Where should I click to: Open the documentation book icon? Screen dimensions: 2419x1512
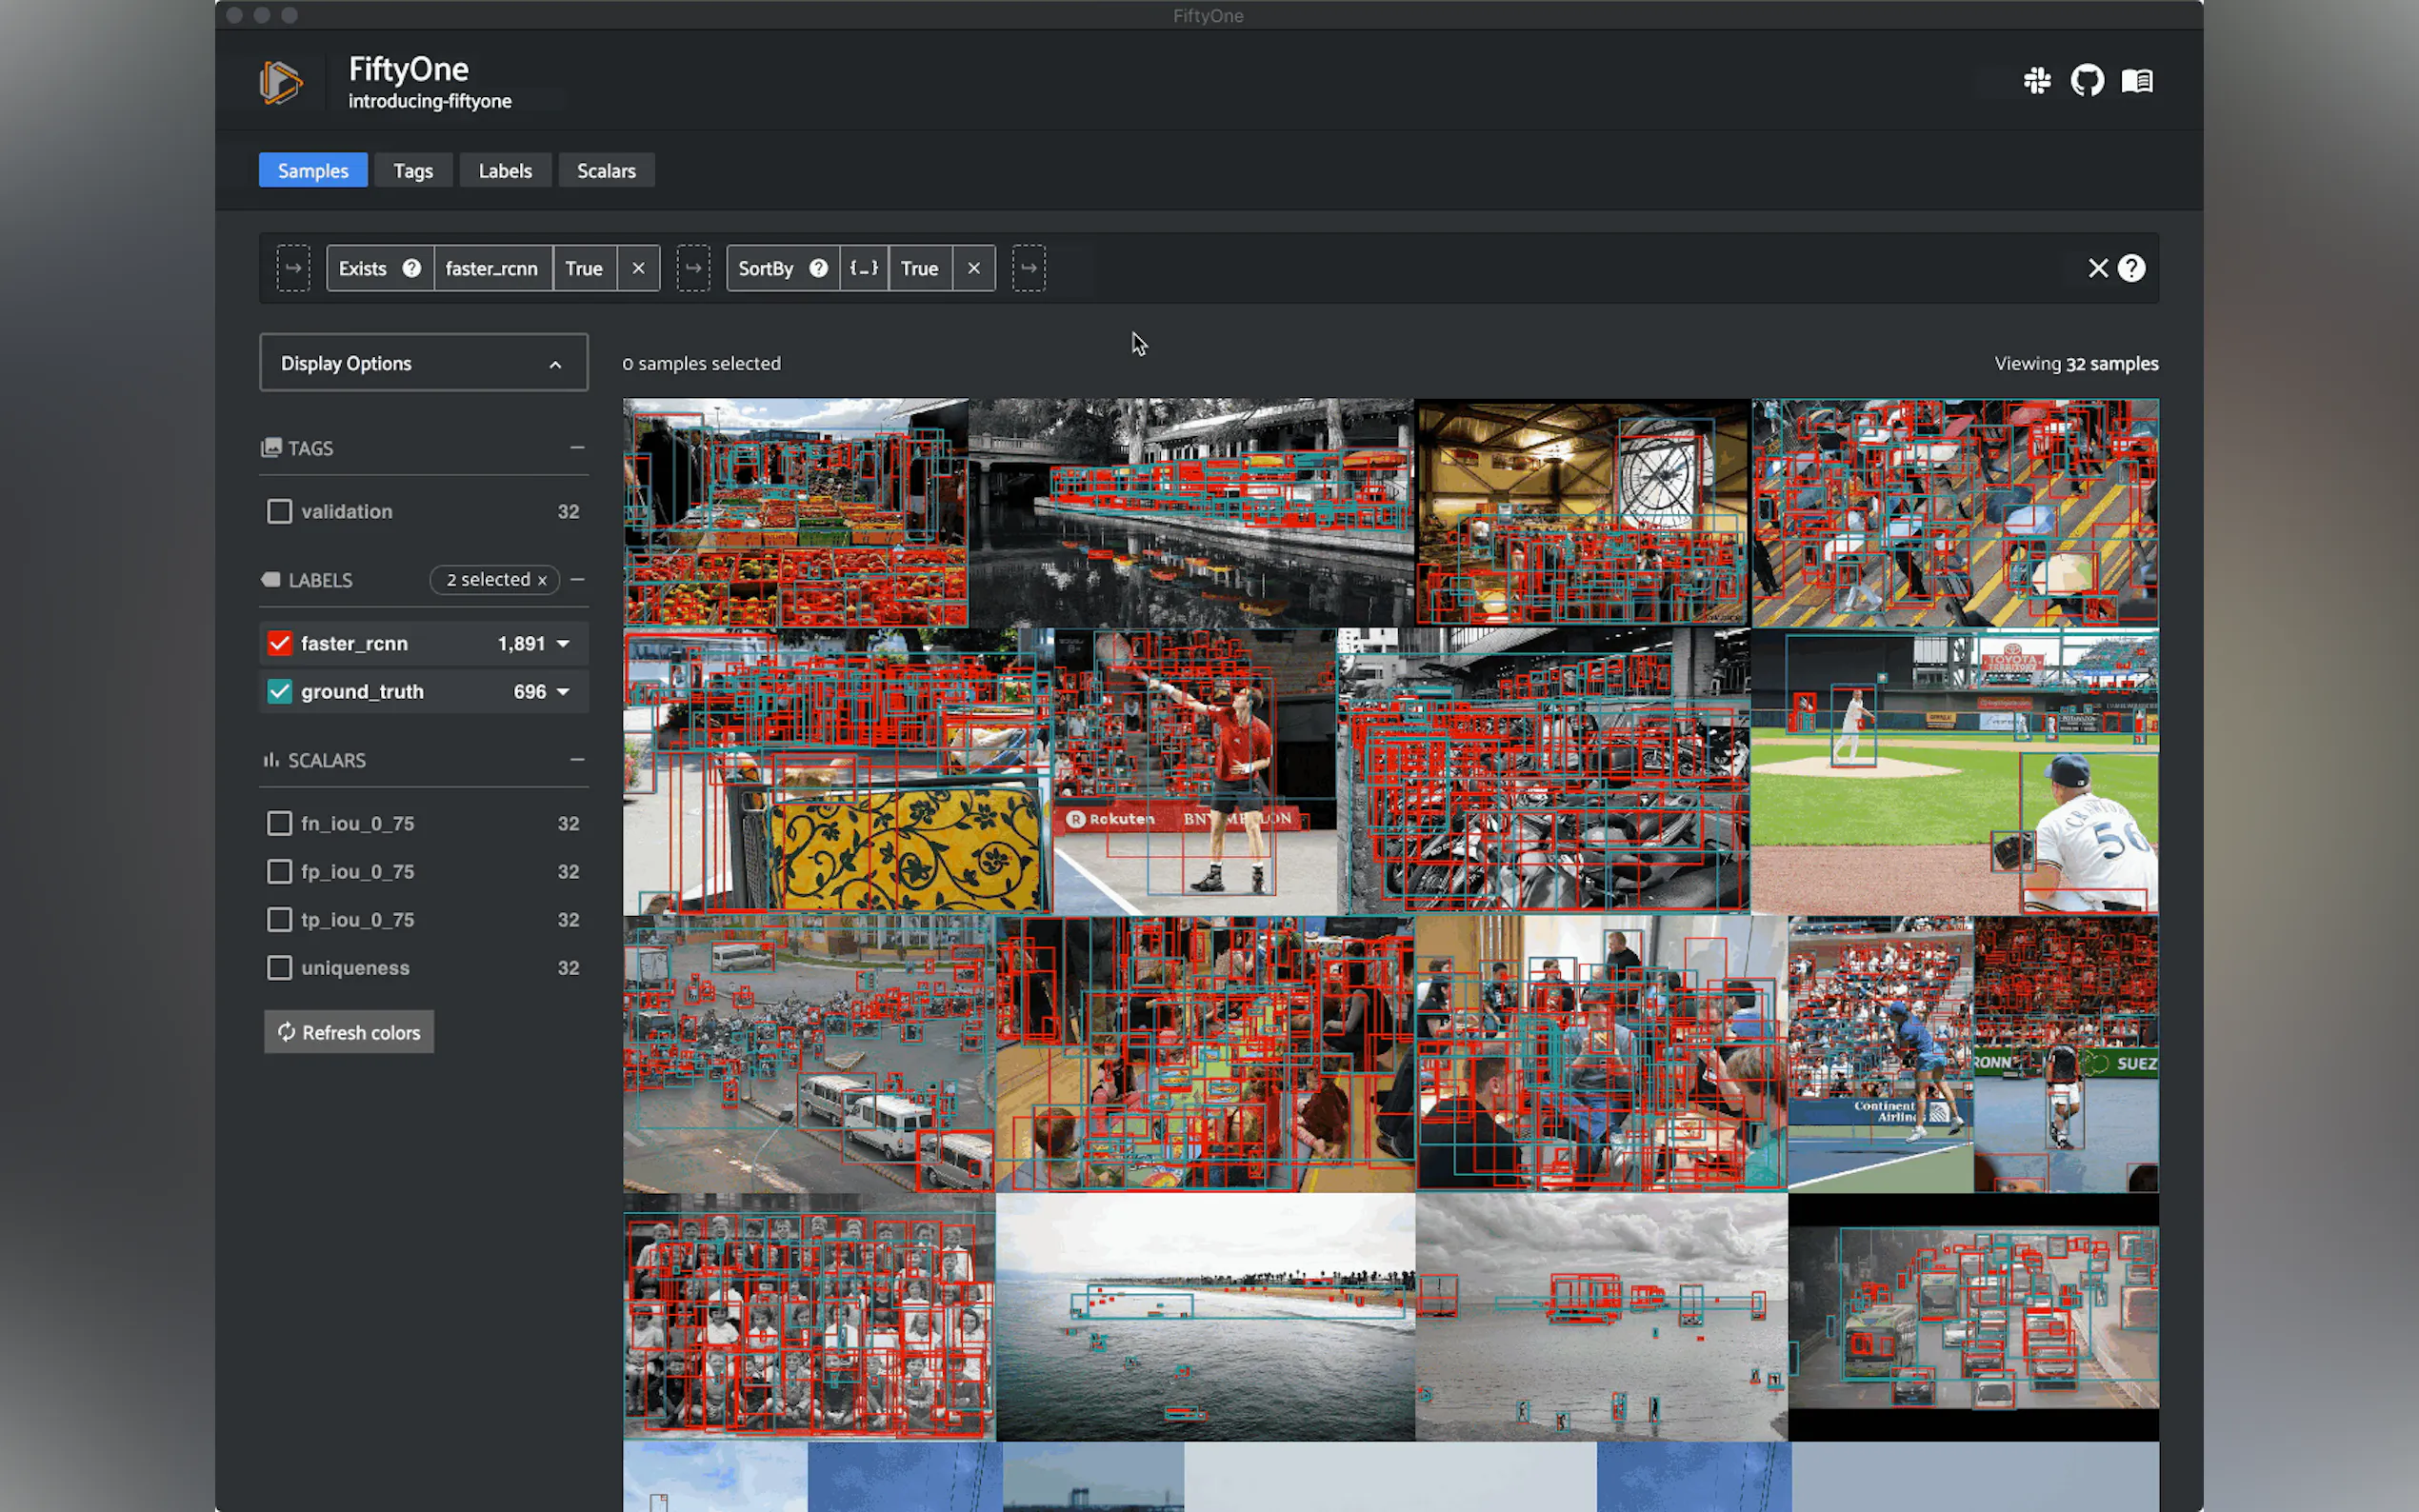point(2137,80)
